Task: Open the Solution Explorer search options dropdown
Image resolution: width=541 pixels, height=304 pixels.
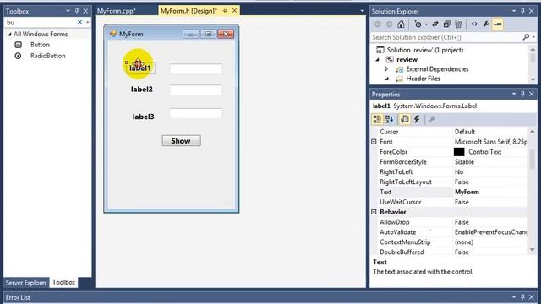Action: (533, 37)
